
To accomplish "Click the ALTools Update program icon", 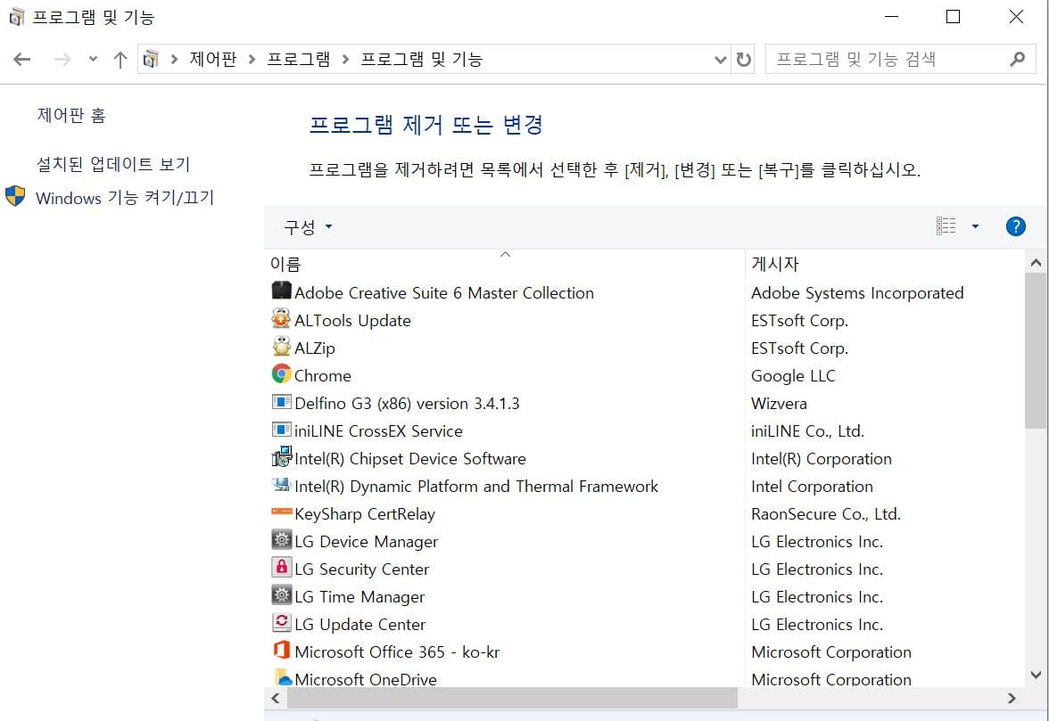I will (282, 319).
